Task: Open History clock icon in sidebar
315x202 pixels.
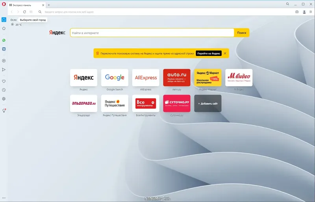Action: (x=4, y=90)
